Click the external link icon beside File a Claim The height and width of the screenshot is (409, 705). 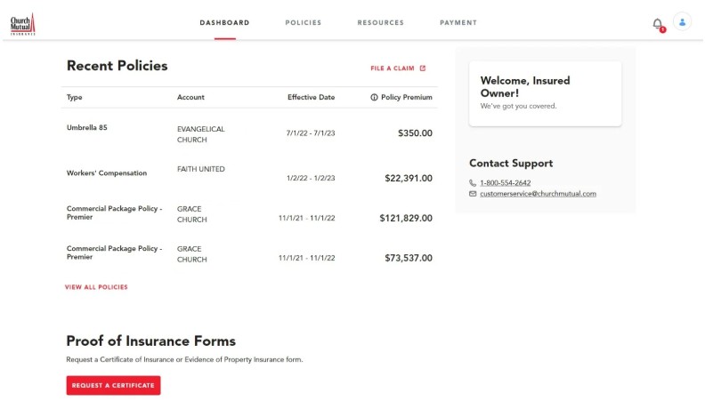[x=423, y=68]
